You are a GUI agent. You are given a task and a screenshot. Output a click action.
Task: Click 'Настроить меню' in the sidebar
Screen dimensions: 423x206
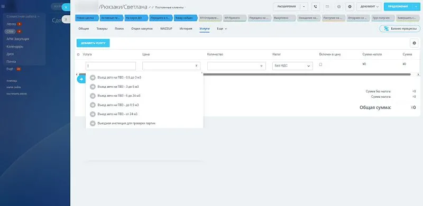tap(17, 93)
